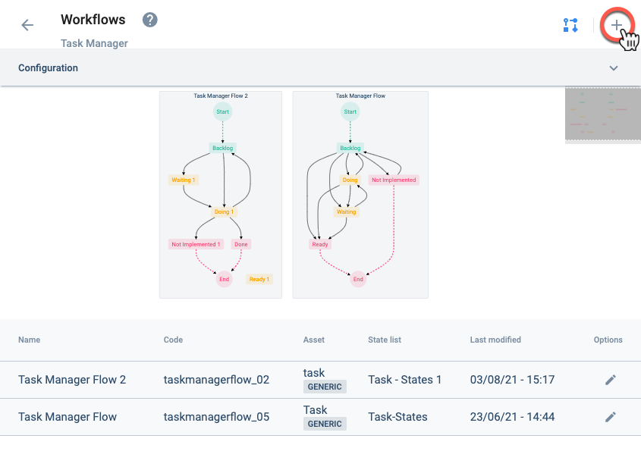Sort by Asset column header

[314, 340]
